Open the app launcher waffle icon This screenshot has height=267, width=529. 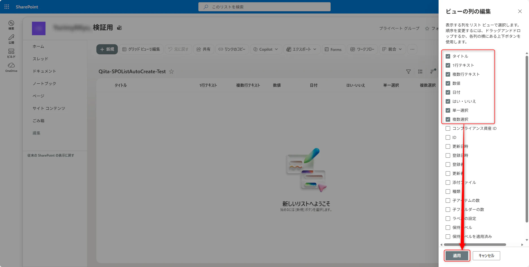tap(7, 7)
